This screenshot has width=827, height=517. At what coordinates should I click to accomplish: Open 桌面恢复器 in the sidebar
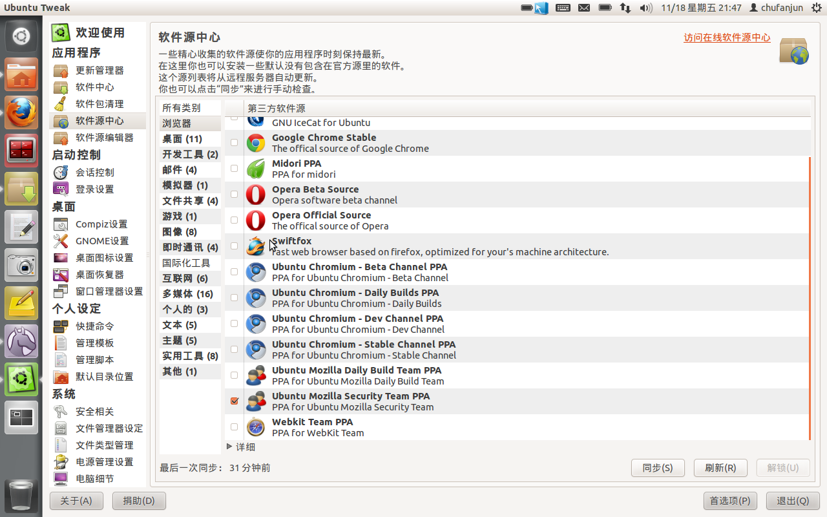(x=98, y=275)
